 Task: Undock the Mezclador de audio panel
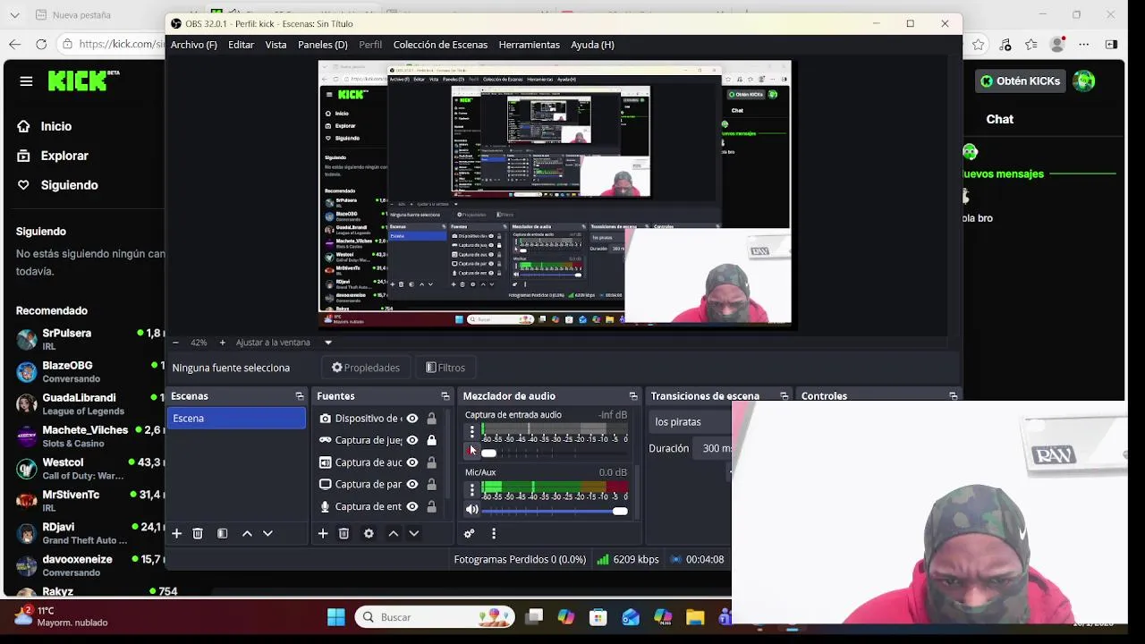[x=633, y=396]
